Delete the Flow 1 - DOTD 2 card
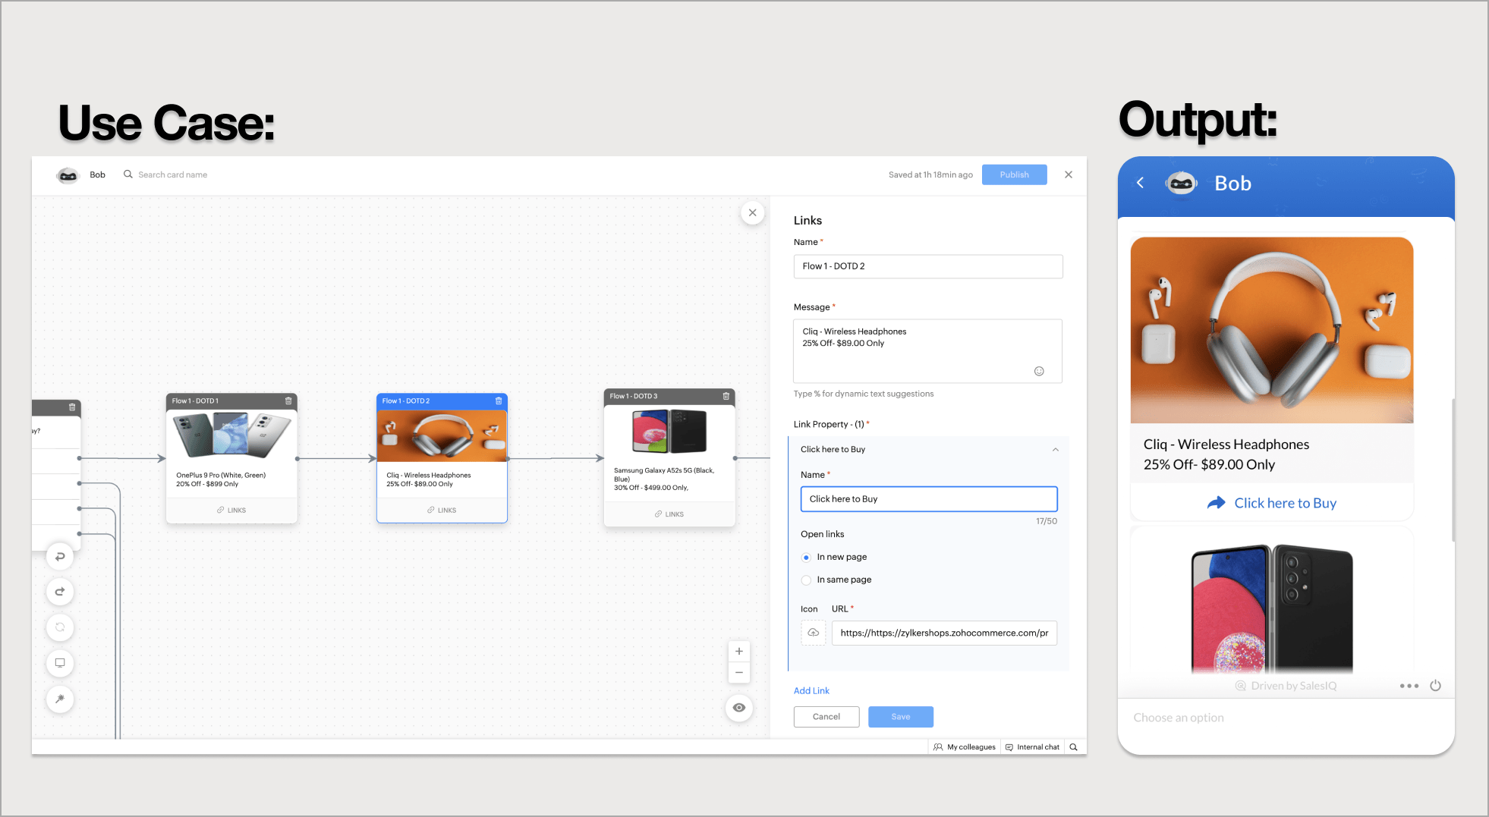Viewport: 1489px width, 817px height. coord(499,401)
